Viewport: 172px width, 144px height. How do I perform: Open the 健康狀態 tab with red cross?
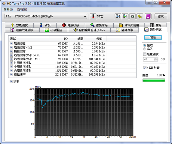click(71, 25)
